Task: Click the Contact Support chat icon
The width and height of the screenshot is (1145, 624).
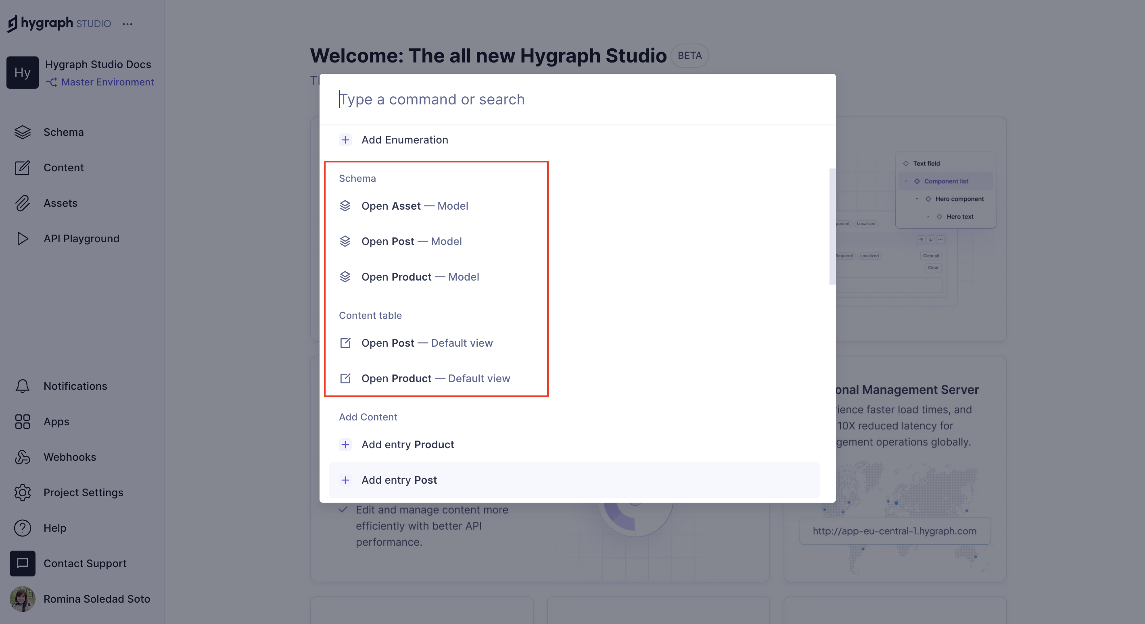Action: (22, 564)
